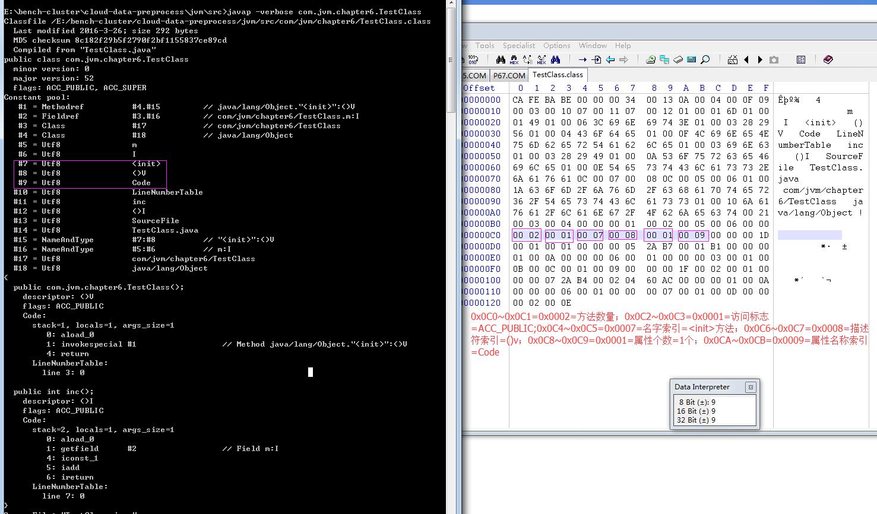Click '#10 = Utf8 LineNumberTable' line

pyautogui.click(x=108, y=192)
